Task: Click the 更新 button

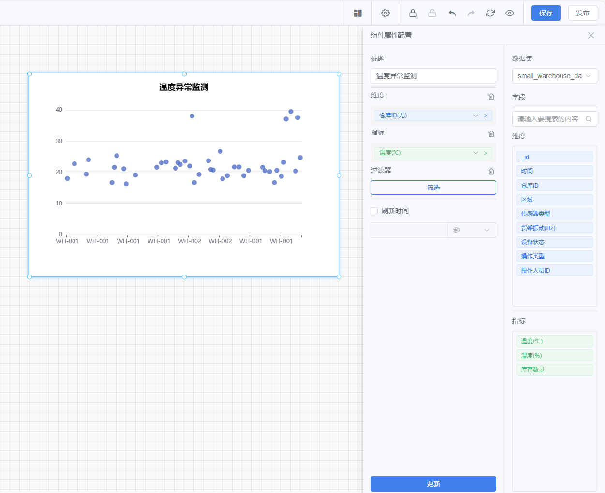Action: [433, 484]
